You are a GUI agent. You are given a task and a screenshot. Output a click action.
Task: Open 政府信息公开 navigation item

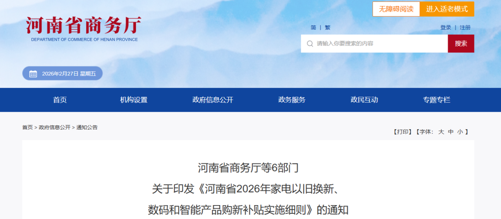pyautogui.click(x=213, y=100)
